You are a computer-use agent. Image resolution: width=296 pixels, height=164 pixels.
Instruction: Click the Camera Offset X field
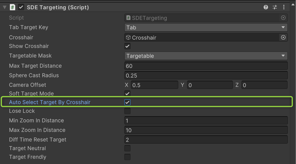click(x=154, y=85)
